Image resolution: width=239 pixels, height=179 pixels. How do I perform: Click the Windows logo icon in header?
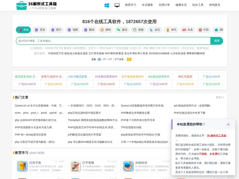point(107,5)
